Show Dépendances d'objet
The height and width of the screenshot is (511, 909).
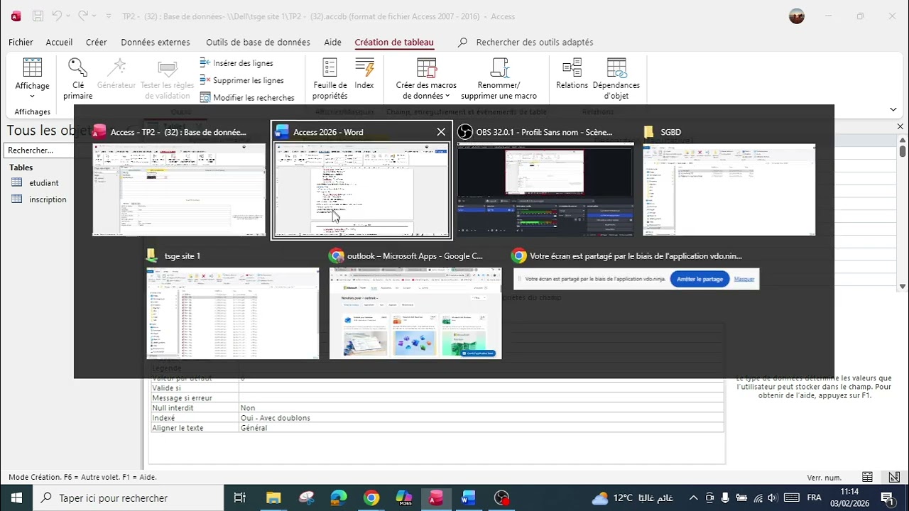coord(616,78)
